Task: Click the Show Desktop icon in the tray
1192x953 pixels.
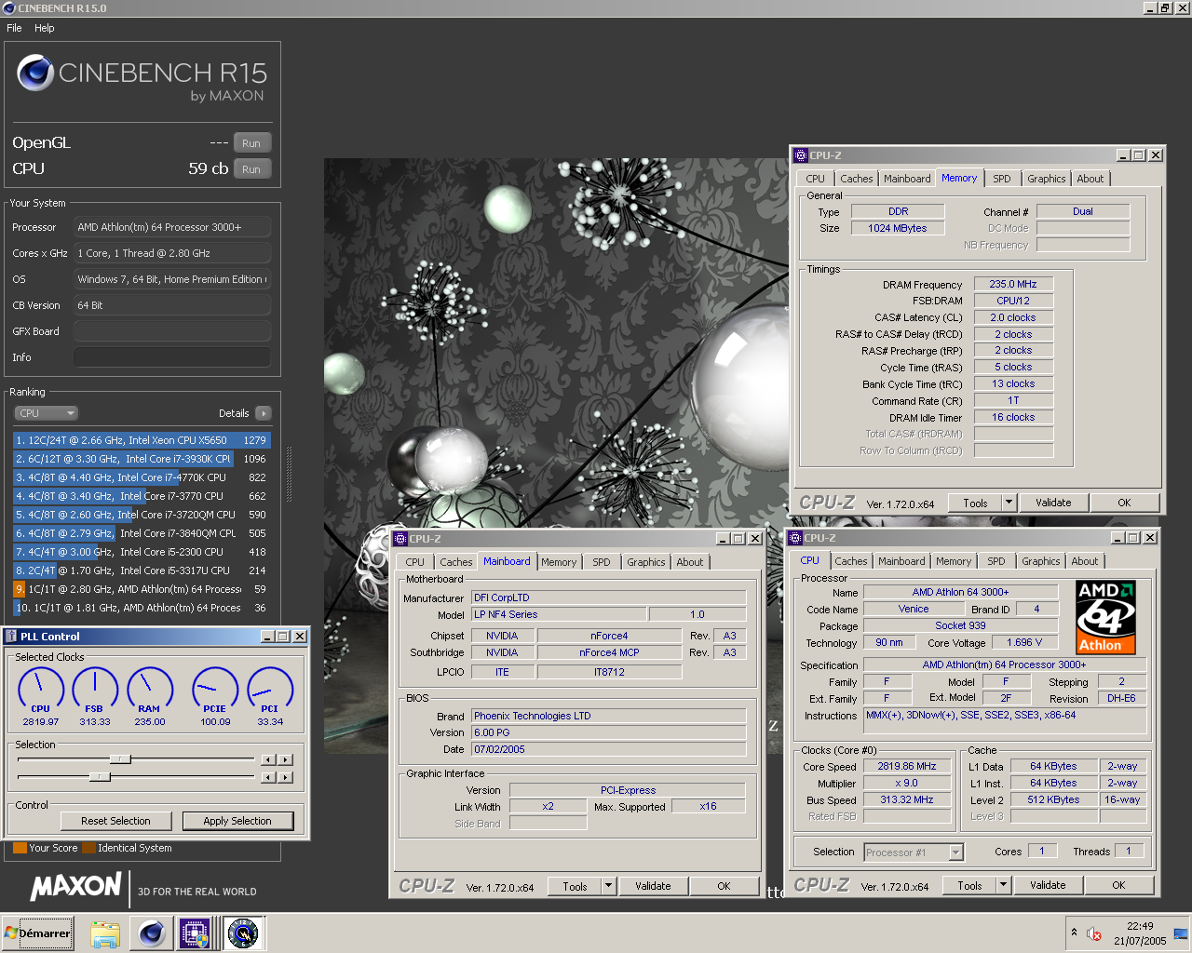Action: pyautogui.click(x=1181, y=933)
